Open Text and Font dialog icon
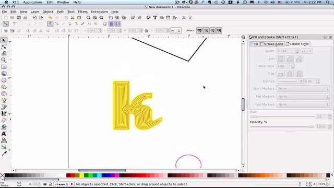334x188 pixels. coord(155,18)
